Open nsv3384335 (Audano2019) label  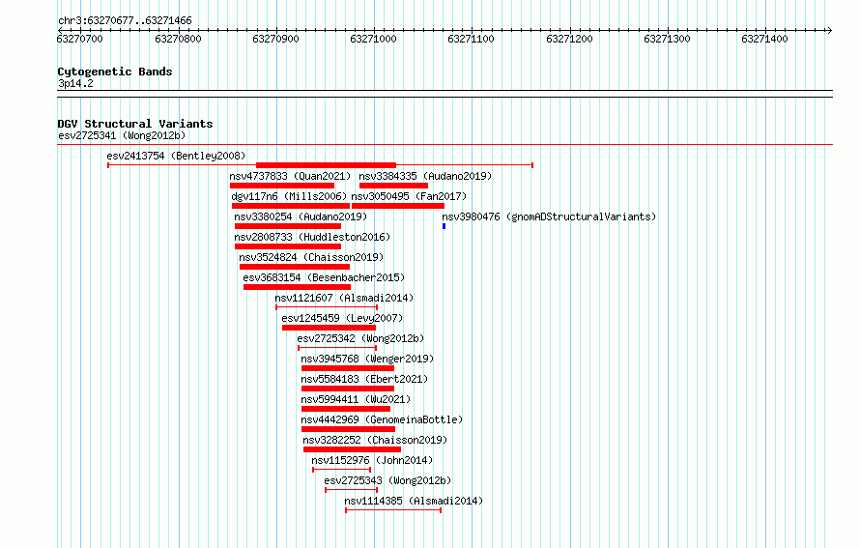coord(425,176)
